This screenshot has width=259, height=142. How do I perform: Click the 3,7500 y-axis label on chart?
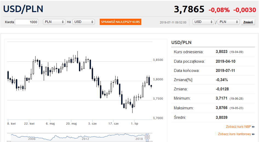point(158,99)
